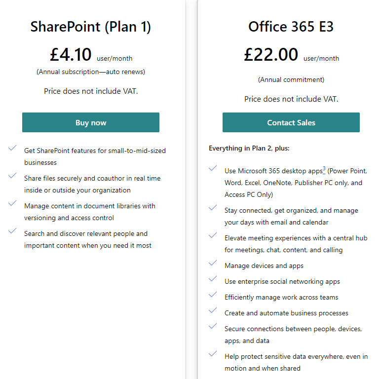Click checkmark next to Help protect sensitive data
The image size is (381, 379).
pos(213,354)
